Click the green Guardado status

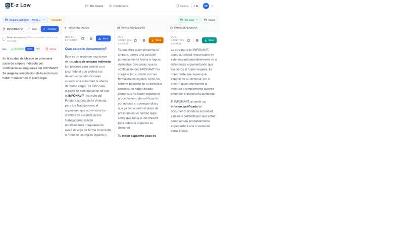click(17, 49)
